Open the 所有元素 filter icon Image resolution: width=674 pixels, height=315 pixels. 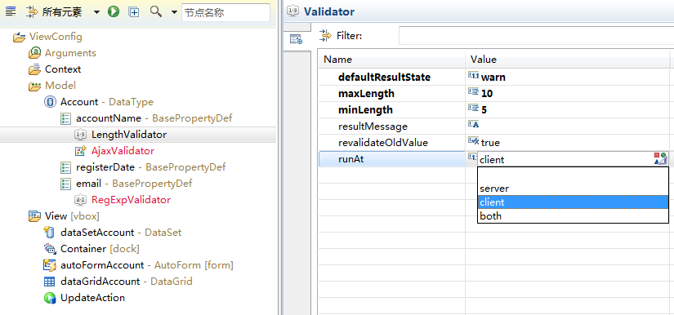coord(32,12)
